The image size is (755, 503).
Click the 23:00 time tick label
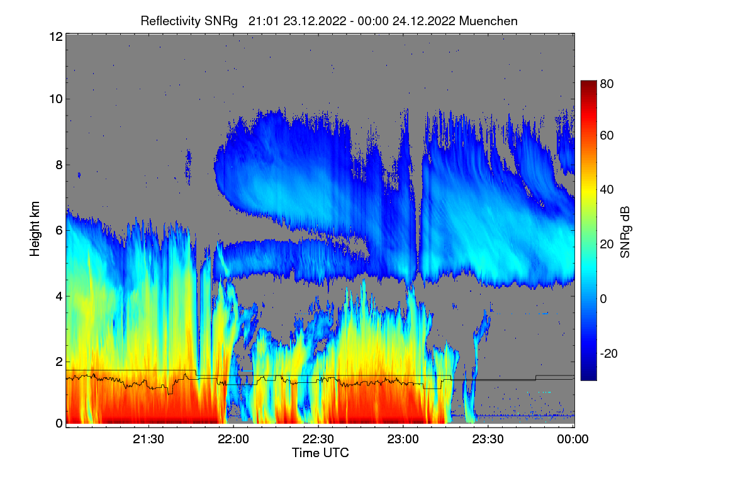pyautogui.click(x=403, y=439)
